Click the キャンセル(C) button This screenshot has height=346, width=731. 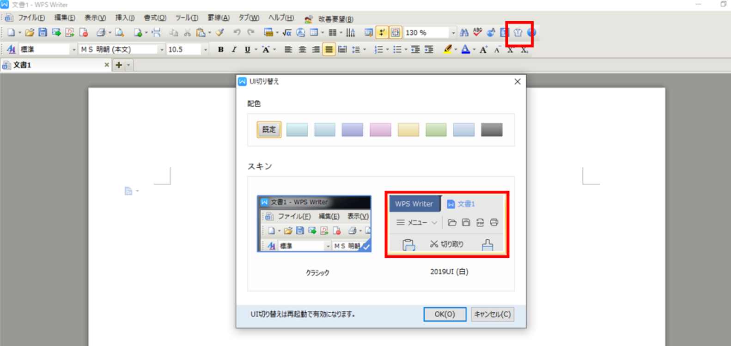pos(493,314)
